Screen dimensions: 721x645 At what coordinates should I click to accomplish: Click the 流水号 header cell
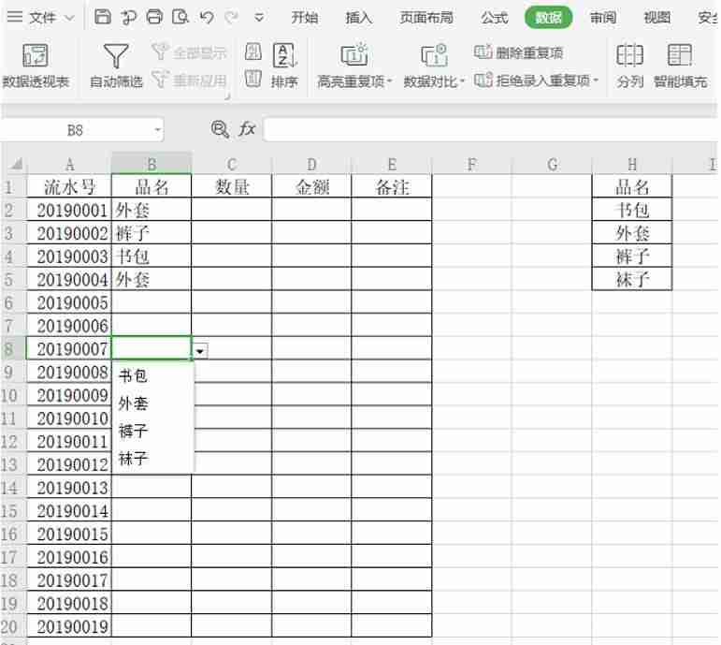[x=69, y=187]
